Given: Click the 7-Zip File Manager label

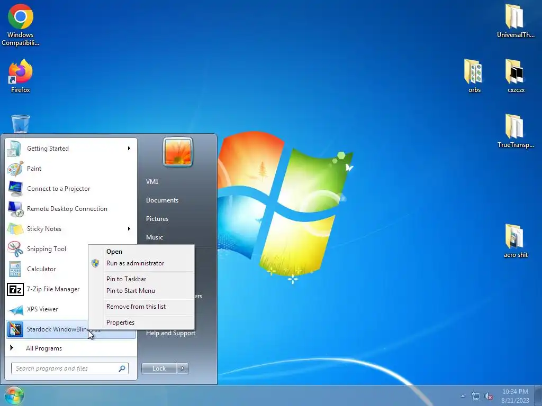Looking at the screenshot, I should coord(53,289).
